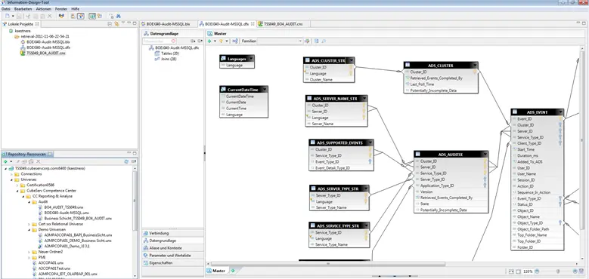
Task: Open the CurrentDateTime table header dropdown
Action: point(265,90)
